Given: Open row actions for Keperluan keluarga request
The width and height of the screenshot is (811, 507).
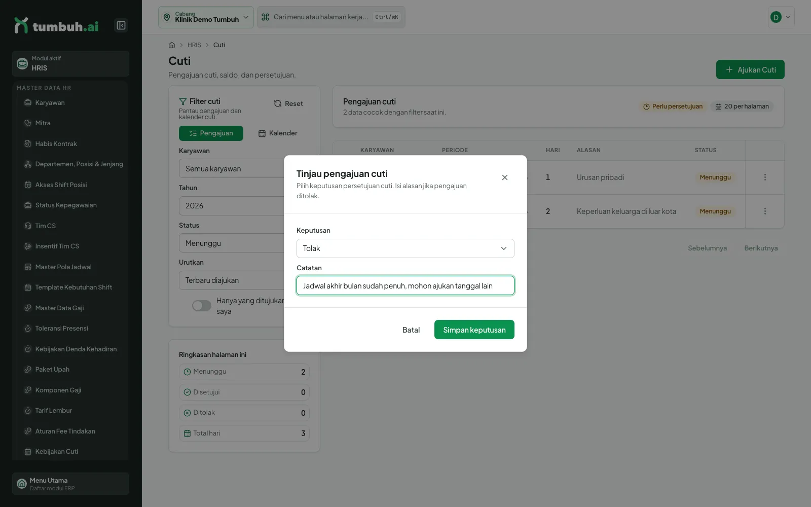Looking at the screenshot, I should pos(765,211).
